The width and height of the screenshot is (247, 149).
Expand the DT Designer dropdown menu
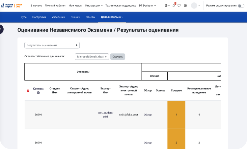[147, 6]
